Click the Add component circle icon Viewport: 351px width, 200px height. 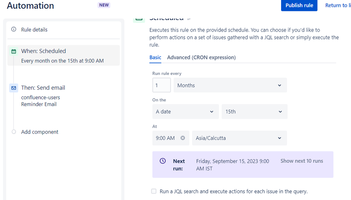[14, 132]
